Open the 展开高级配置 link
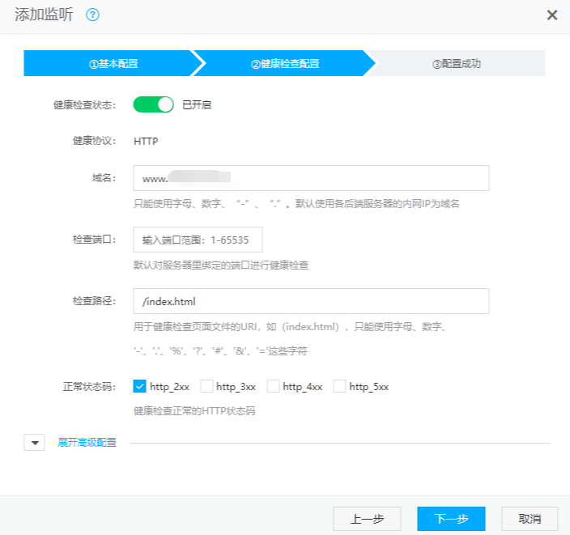This screenshot has width=570, height=535. [x=87, y=443]
